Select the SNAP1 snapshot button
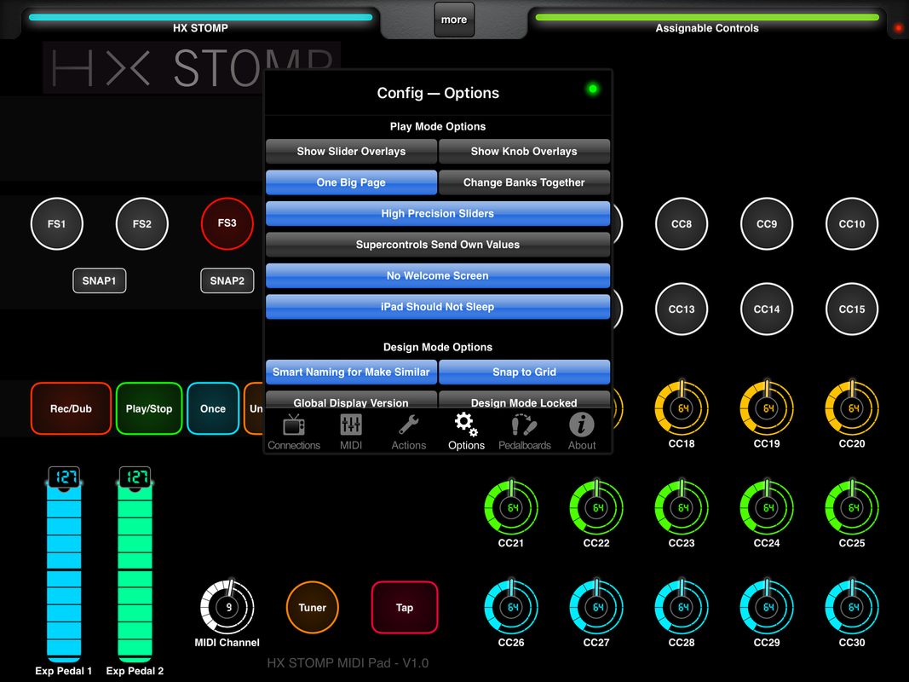Viewport: 909px width, 682px height. click(99, 280)
